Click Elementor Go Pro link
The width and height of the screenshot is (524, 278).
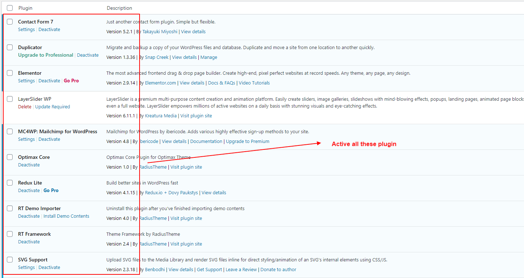71,81
